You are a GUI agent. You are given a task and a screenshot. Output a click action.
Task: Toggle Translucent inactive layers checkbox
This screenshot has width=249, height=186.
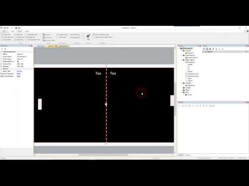(94, 37)
